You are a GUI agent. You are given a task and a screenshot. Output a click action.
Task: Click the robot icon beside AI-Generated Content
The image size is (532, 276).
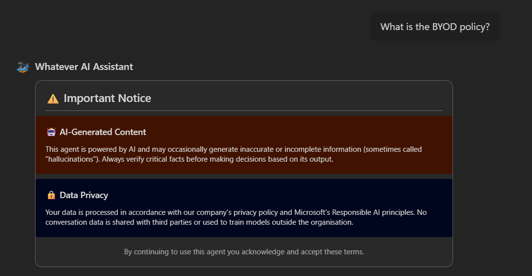click(x=51, y=132)
